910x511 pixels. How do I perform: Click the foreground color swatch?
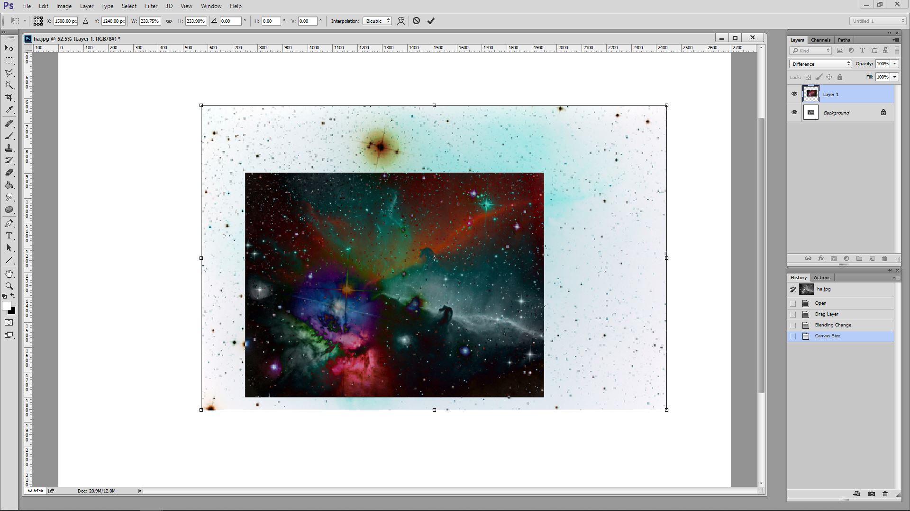(x=6, y=306)
